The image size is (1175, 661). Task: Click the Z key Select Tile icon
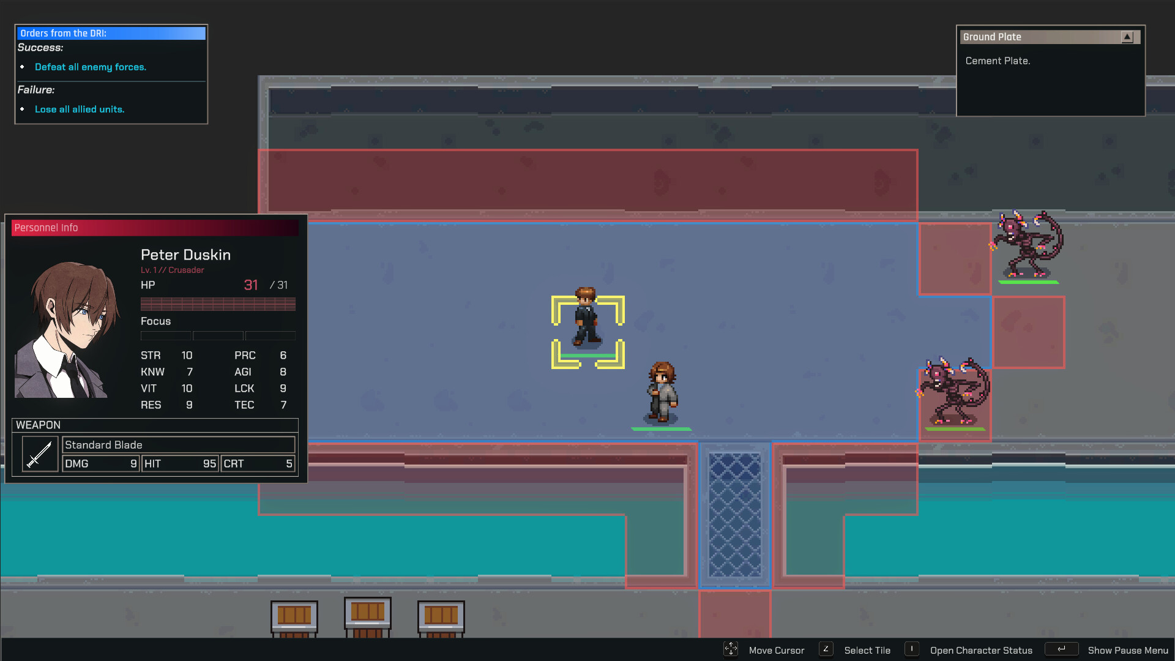tap(826, 649)
